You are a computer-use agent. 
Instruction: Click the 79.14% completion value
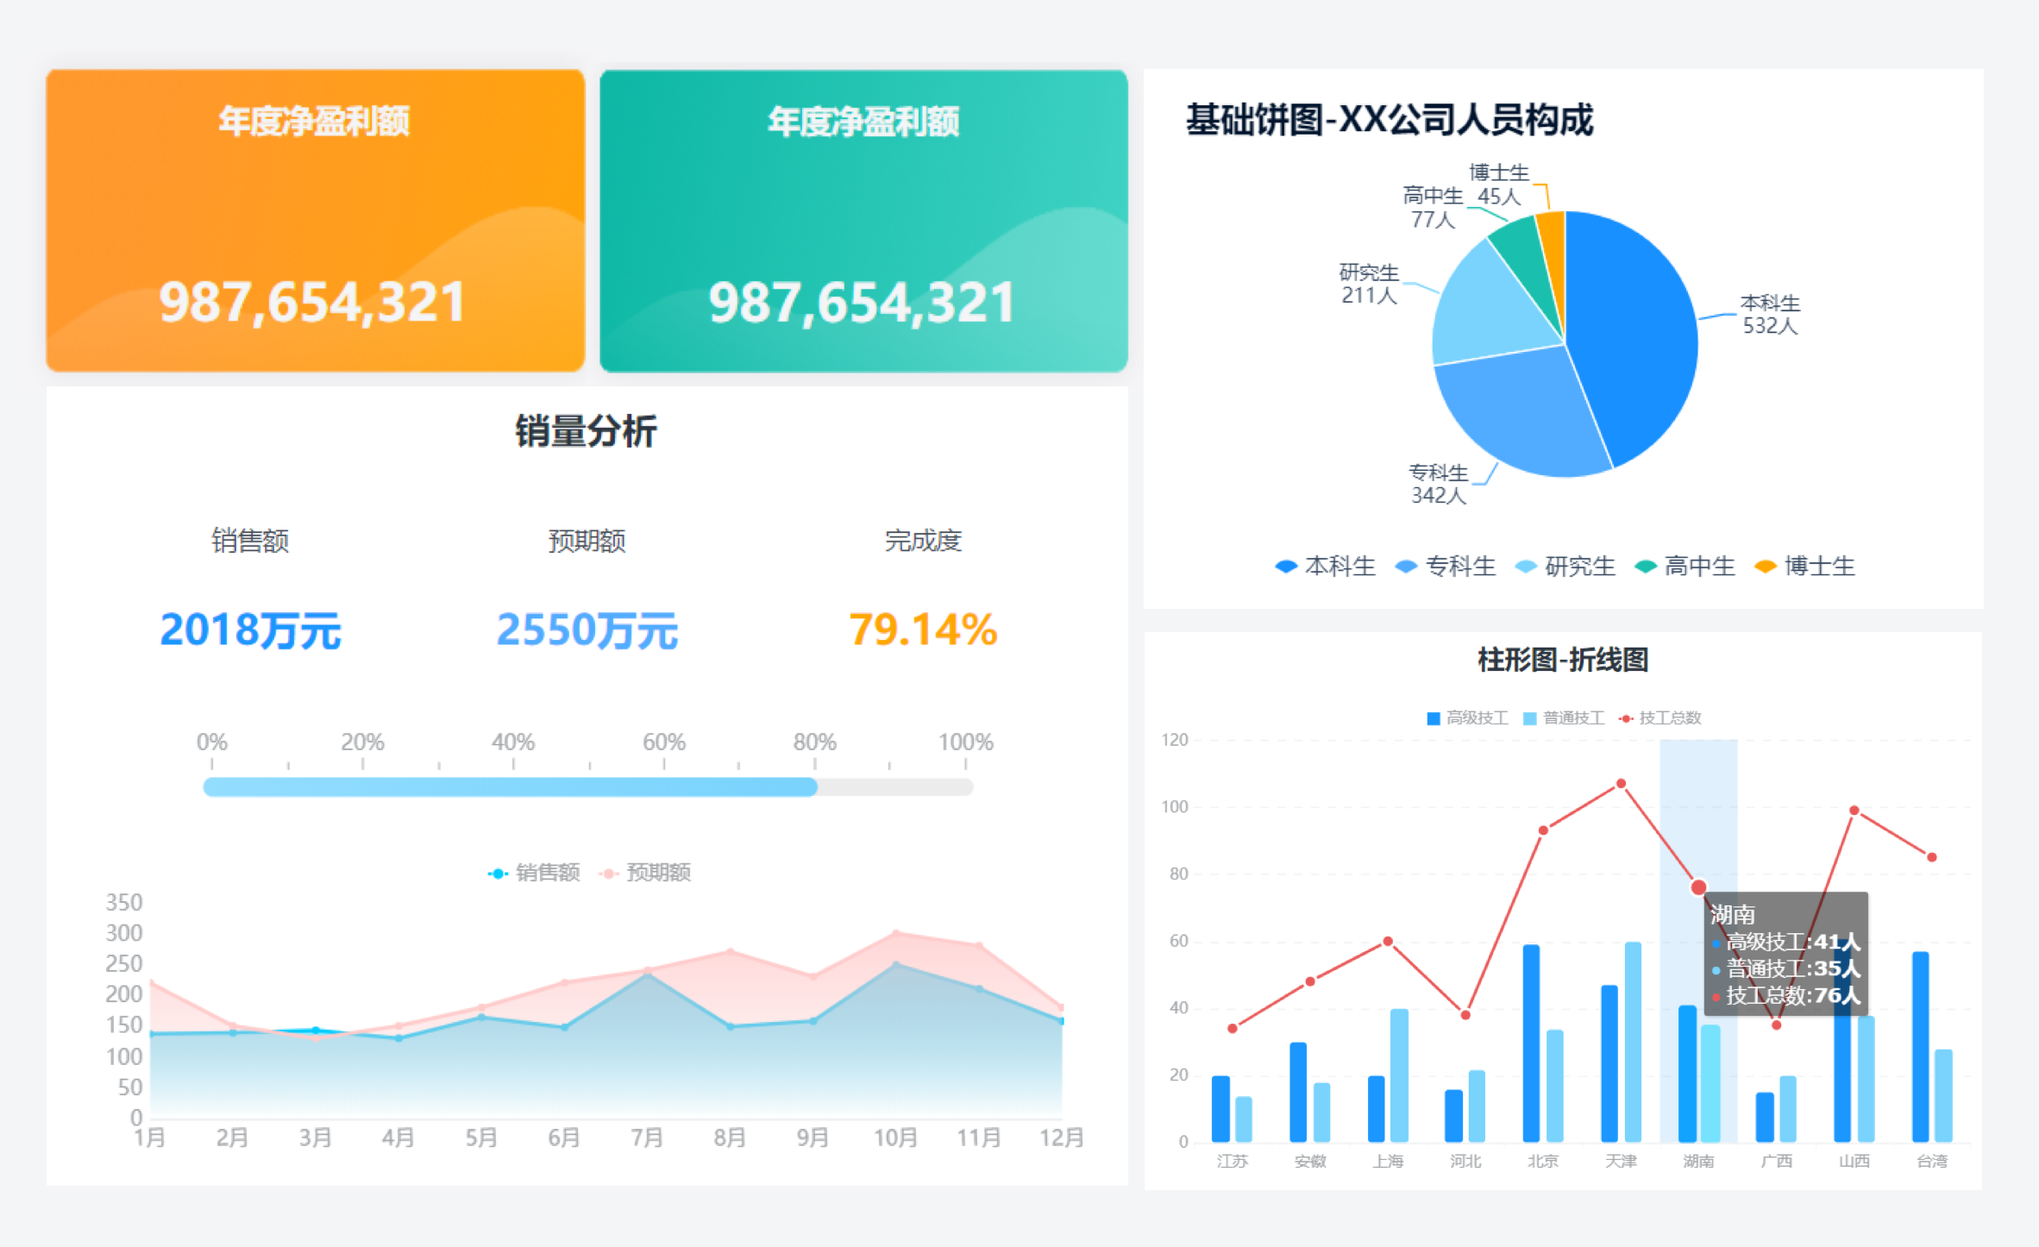[x=923, y=630]
